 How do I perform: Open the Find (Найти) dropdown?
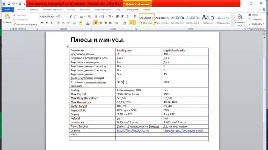[260, 15]
